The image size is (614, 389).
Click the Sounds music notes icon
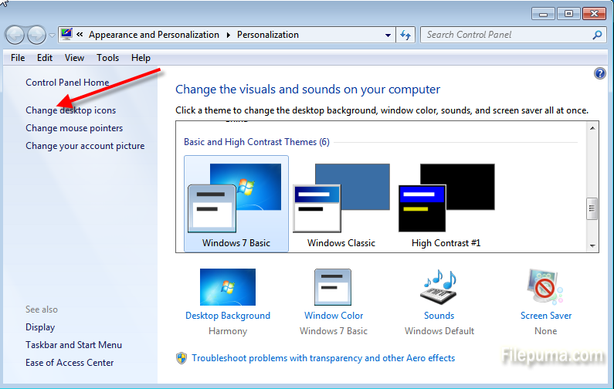[439, 287]
